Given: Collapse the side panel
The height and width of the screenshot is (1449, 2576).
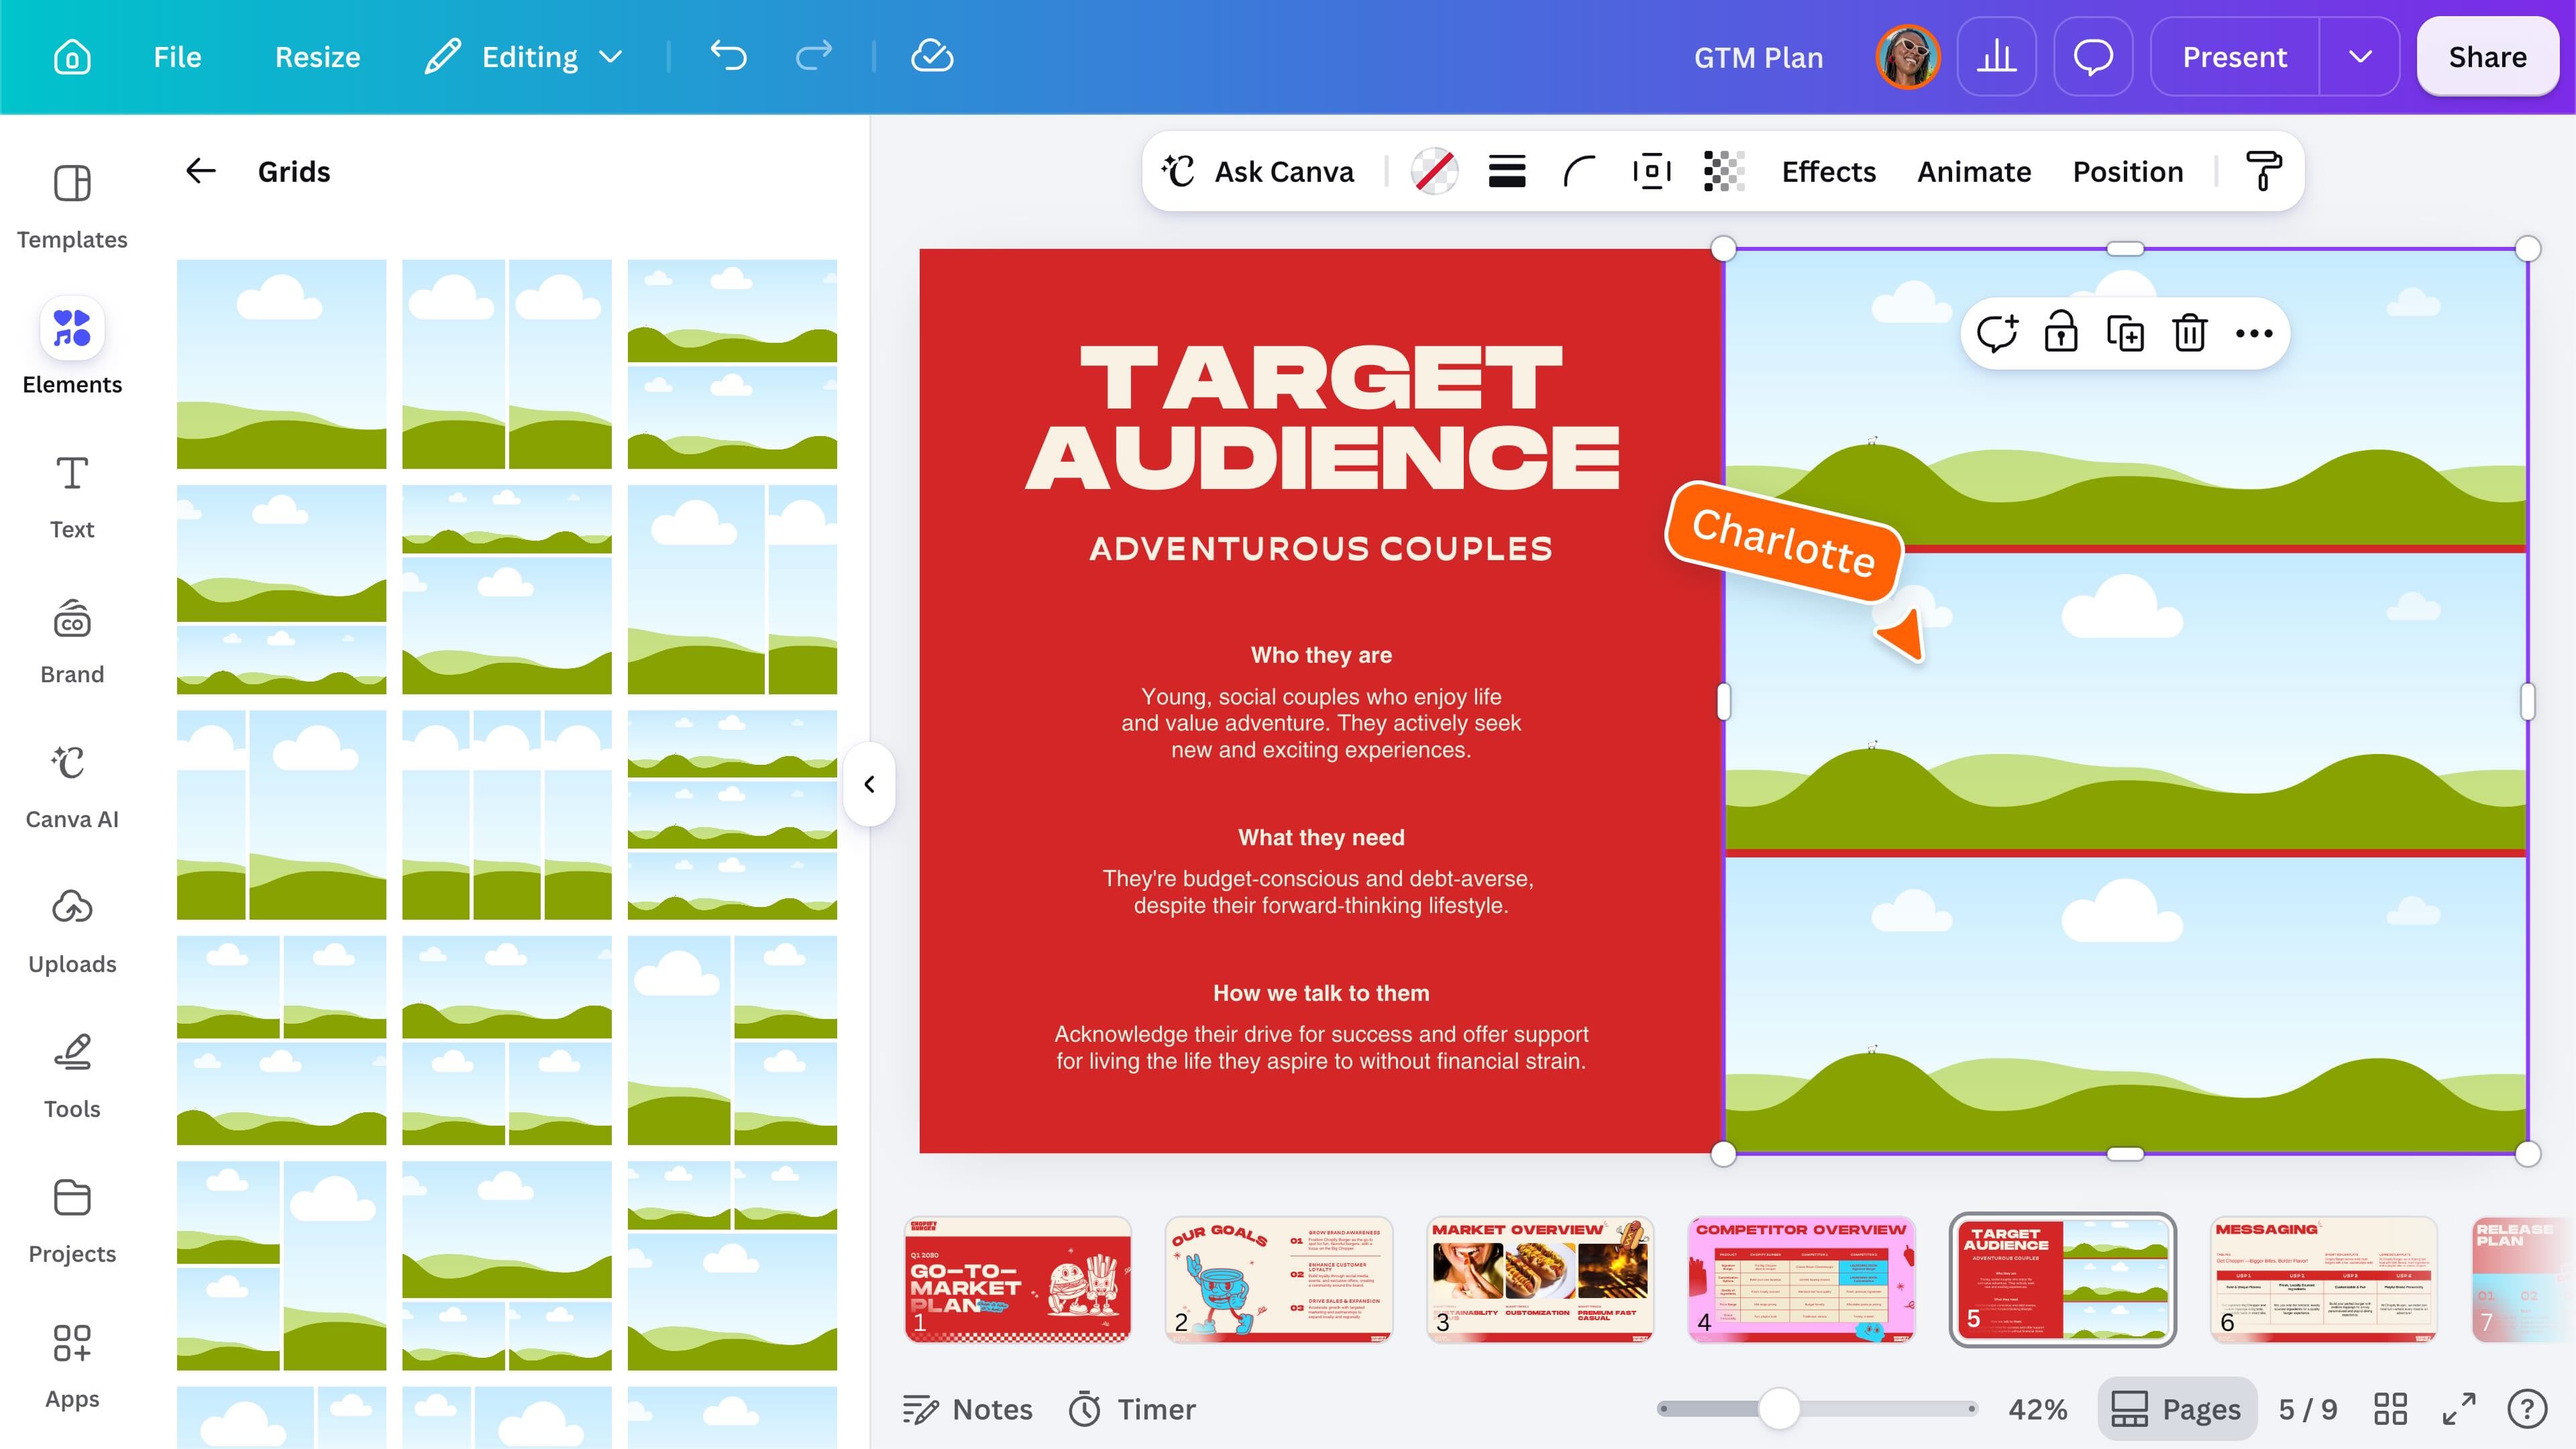Looking at the screenshot, I should tap(869, 784).
